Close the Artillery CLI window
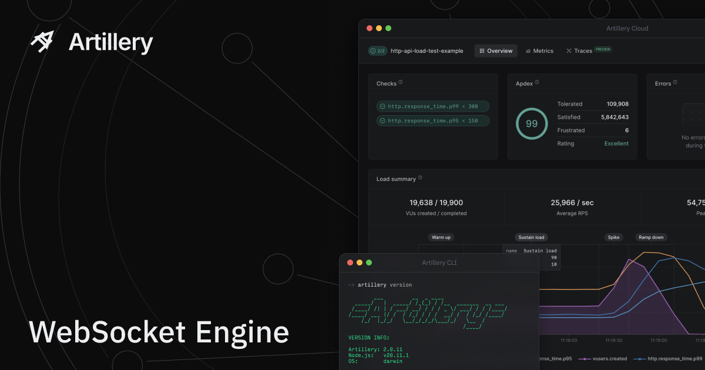 pos(350,263)
